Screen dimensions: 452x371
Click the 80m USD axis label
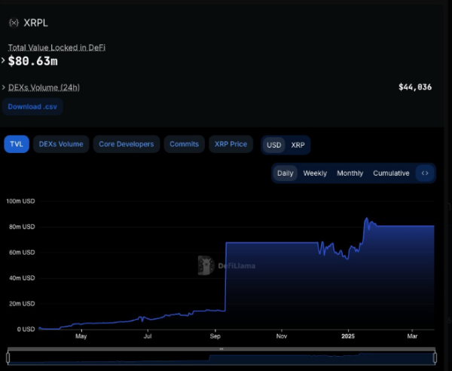click(22, 227)
